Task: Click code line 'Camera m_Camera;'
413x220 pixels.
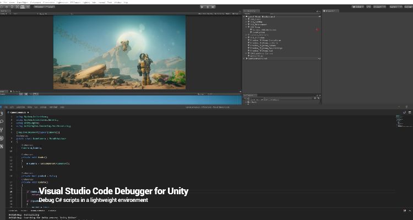Action: tap(31, 148)
